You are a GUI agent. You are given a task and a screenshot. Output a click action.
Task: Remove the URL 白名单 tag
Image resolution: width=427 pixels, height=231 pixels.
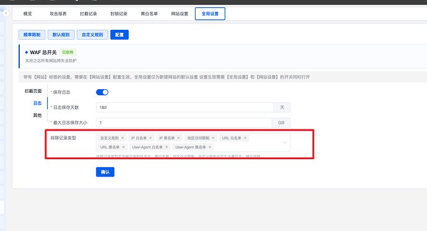245,138
